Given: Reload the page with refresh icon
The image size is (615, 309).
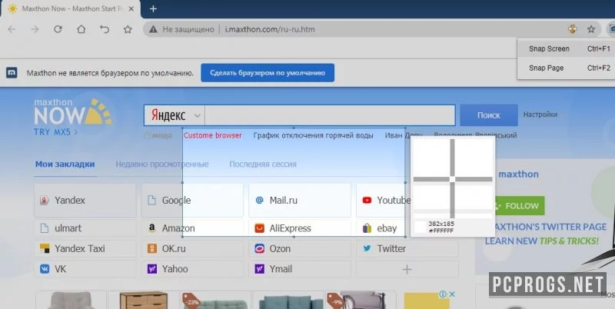Looking at the screenshot, I should [58, 29].
